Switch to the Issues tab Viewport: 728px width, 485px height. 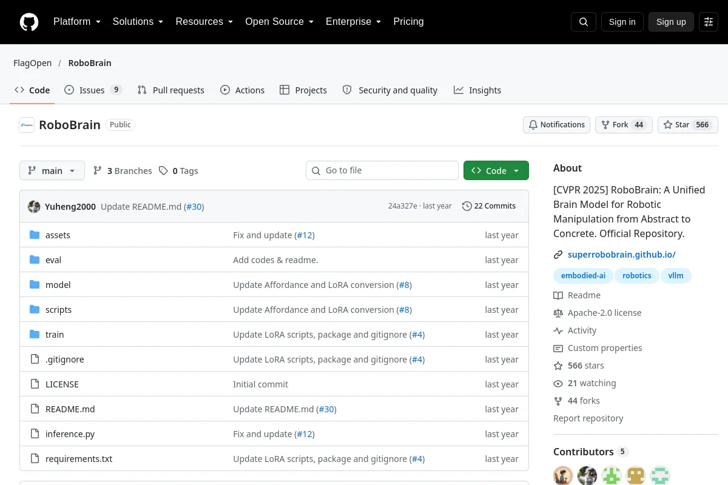(93, 90)
